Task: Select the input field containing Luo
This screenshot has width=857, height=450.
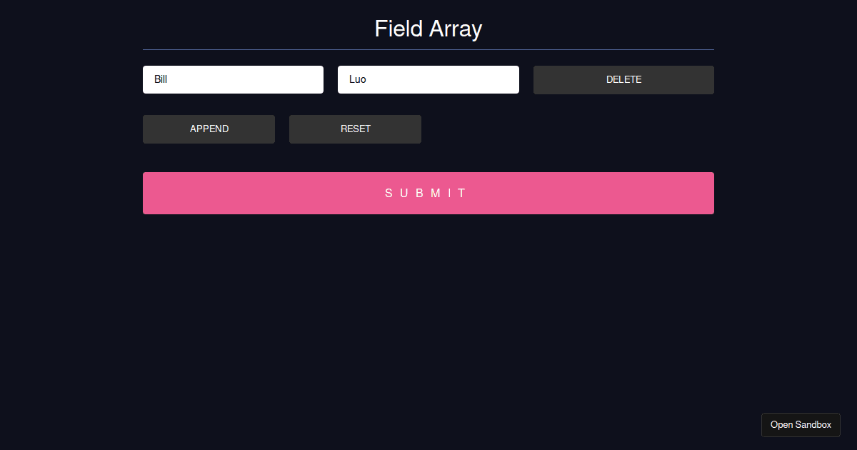Action: coord(428,79)
